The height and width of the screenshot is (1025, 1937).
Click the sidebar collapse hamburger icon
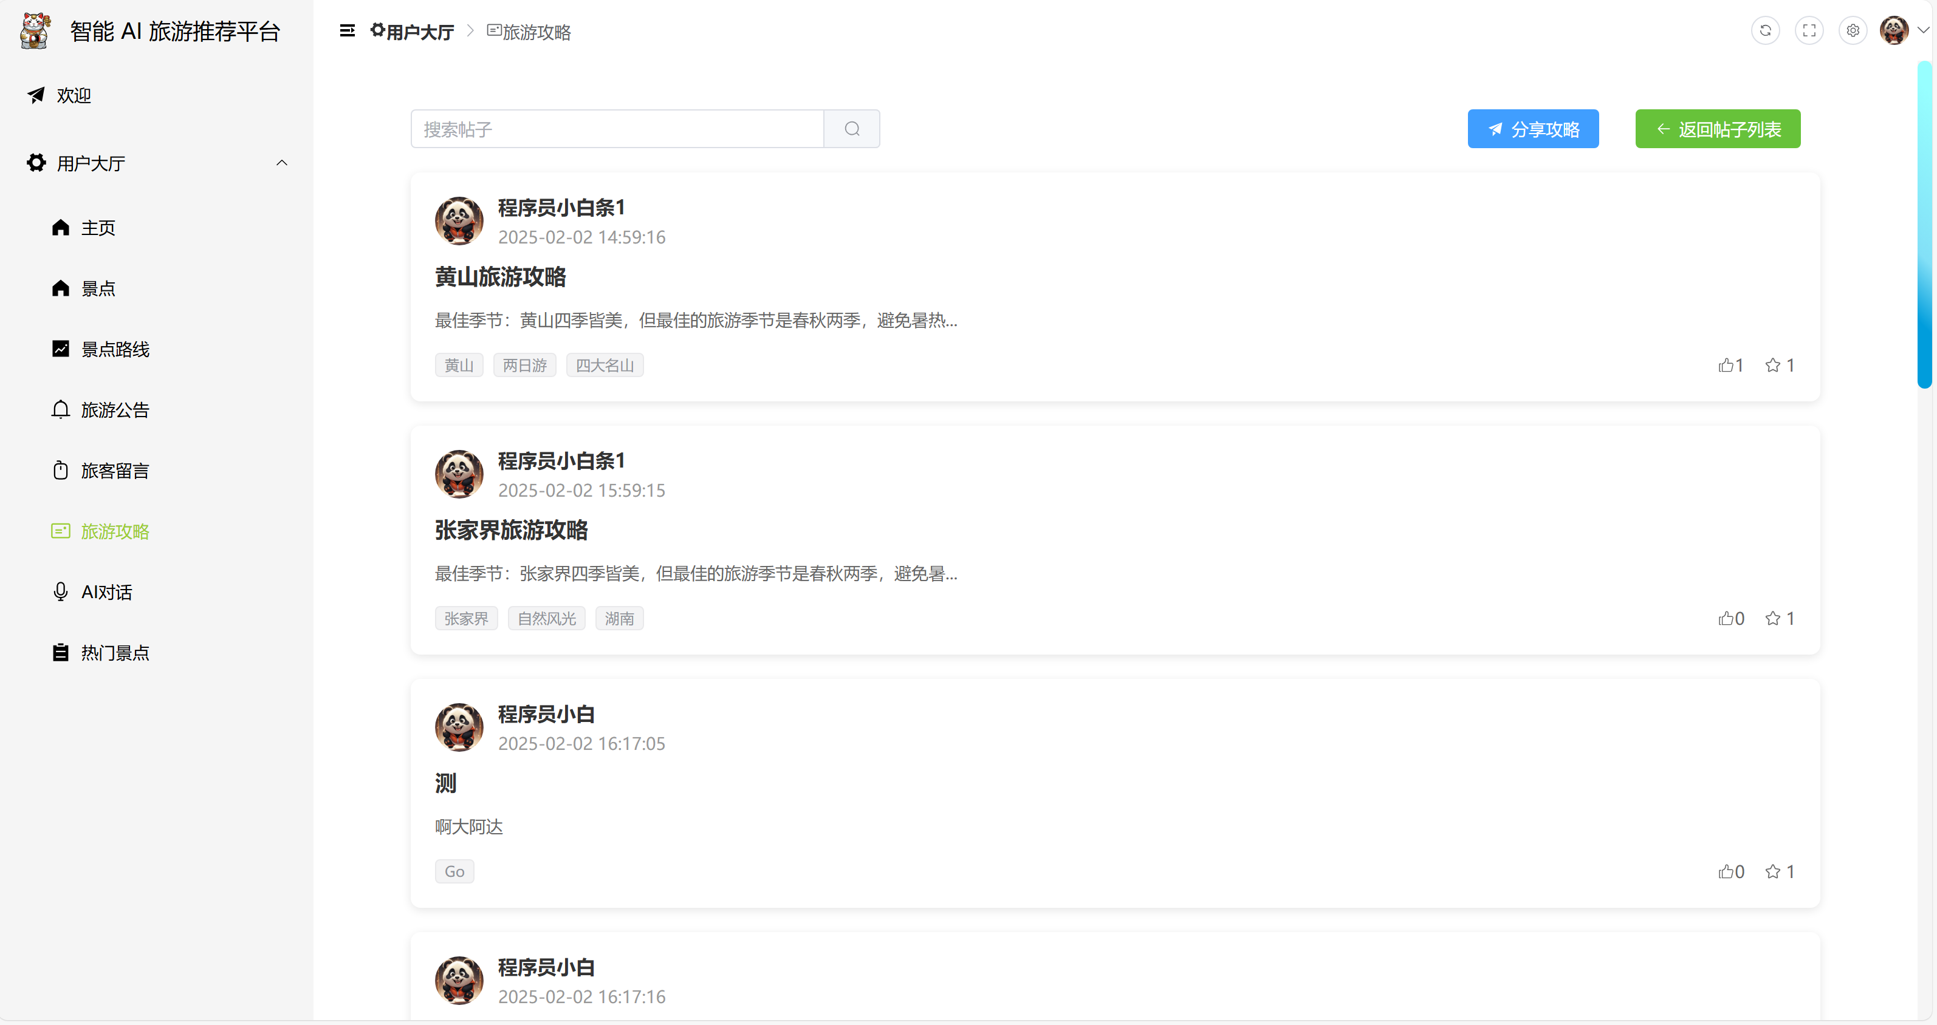coord(347,31)
